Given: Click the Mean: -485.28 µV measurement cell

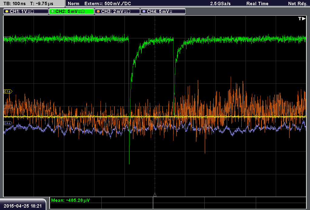Looking at the screenshot, I should (75, 200).
